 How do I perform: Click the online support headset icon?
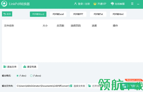[112, 4]
